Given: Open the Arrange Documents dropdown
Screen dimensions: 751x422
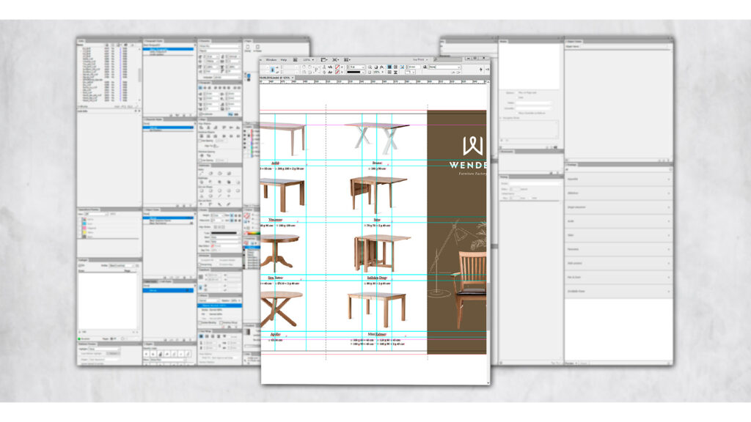Looking at the screenshot, I should (x=347, y=60).
